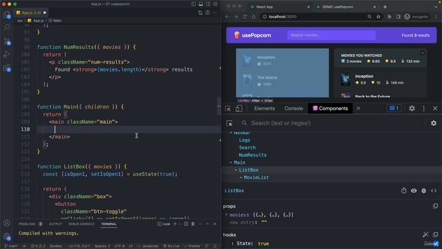The height and width of the screenshot is (249, 442).
Task: Click the Incognito profile button
Action: pyautogui.click(x=416, y=17)
